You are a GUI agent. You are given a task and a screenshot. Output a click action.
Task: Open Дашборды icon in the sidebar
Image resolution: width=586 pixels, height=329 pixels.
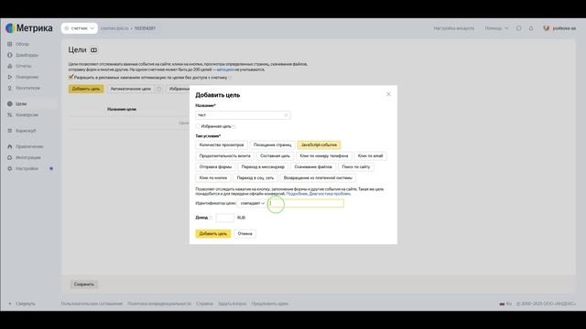pyautogui.click(x=10, y=55)
